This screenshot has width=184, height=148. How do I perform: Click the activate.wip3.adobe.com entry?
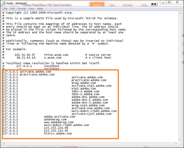click(x=91, y=86)
